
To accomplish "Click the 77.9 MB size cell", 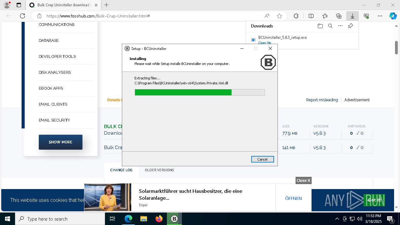I will tap(290, 133).
